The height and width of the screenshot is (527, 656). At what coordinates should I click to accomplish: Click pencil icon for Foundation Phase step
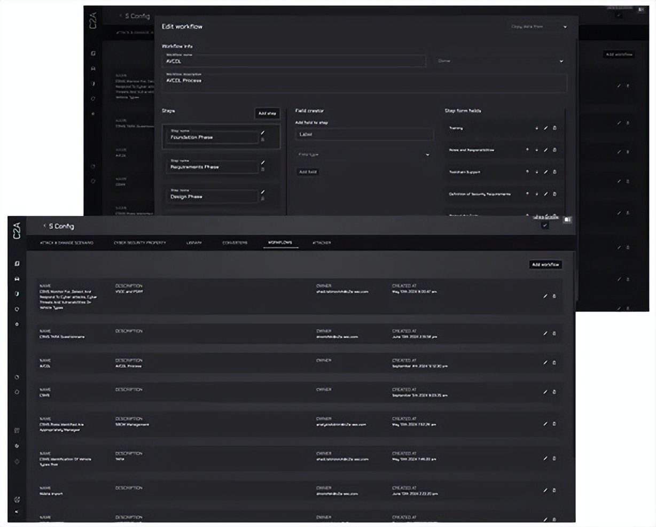pos(262,133)
